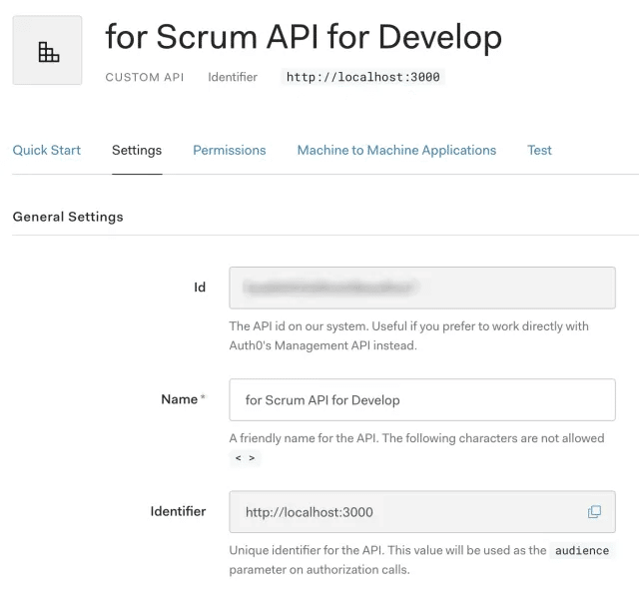Select the Settings tab

pyautogui.click(x=137, y=150)
